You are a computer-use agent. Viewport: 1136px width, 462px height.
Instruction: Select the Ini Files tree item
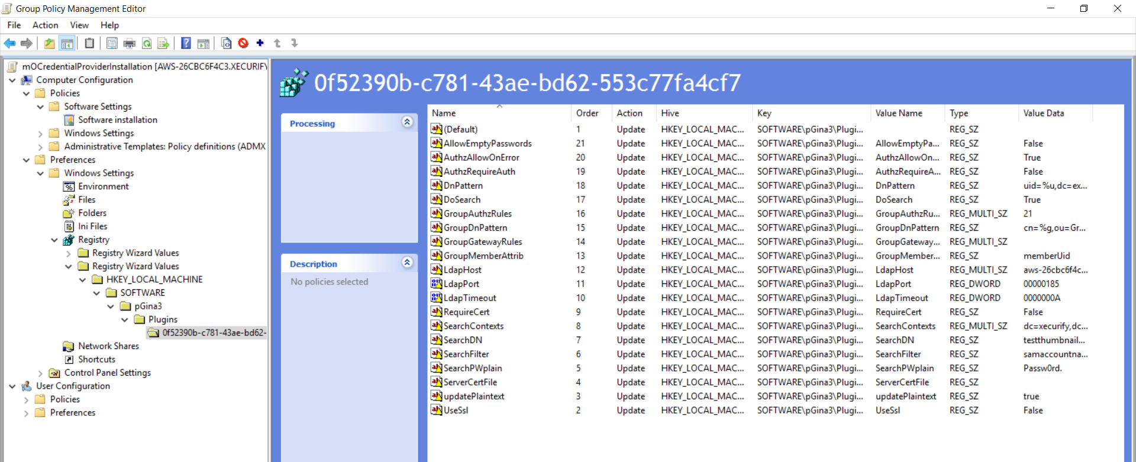93,226
